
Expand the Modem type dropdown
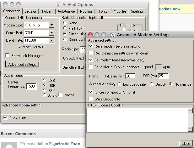[x=52, y=25]
